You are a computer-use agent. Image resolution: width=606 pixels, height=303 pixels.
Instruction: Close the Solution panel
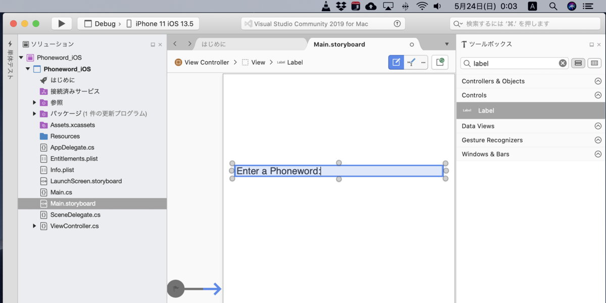pos(161,44)
